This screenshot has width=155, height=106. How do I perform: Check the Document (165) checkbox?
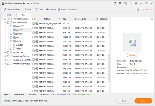click(8, 23)
